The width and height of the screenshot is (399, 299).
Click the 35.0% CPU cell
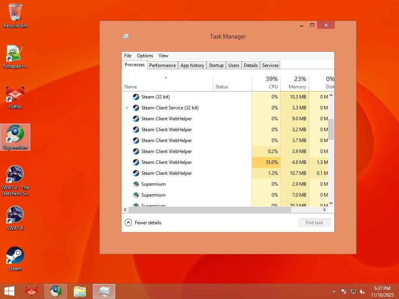266,162
